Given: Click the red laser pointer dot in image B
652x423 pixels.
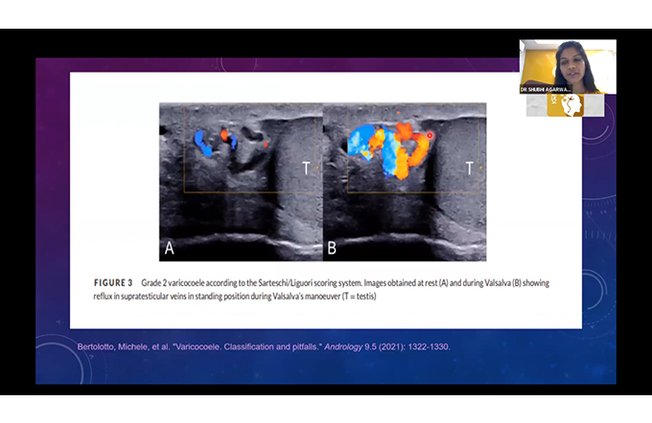Looking at the screenshot, I should click(x=431, y=136).
